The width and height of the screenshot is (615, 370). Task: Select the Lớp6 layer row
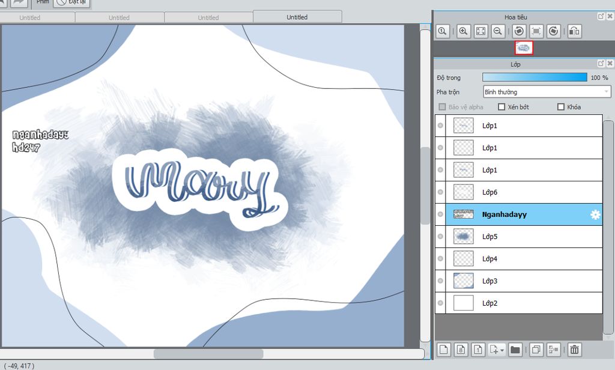[x=524, y=192]
